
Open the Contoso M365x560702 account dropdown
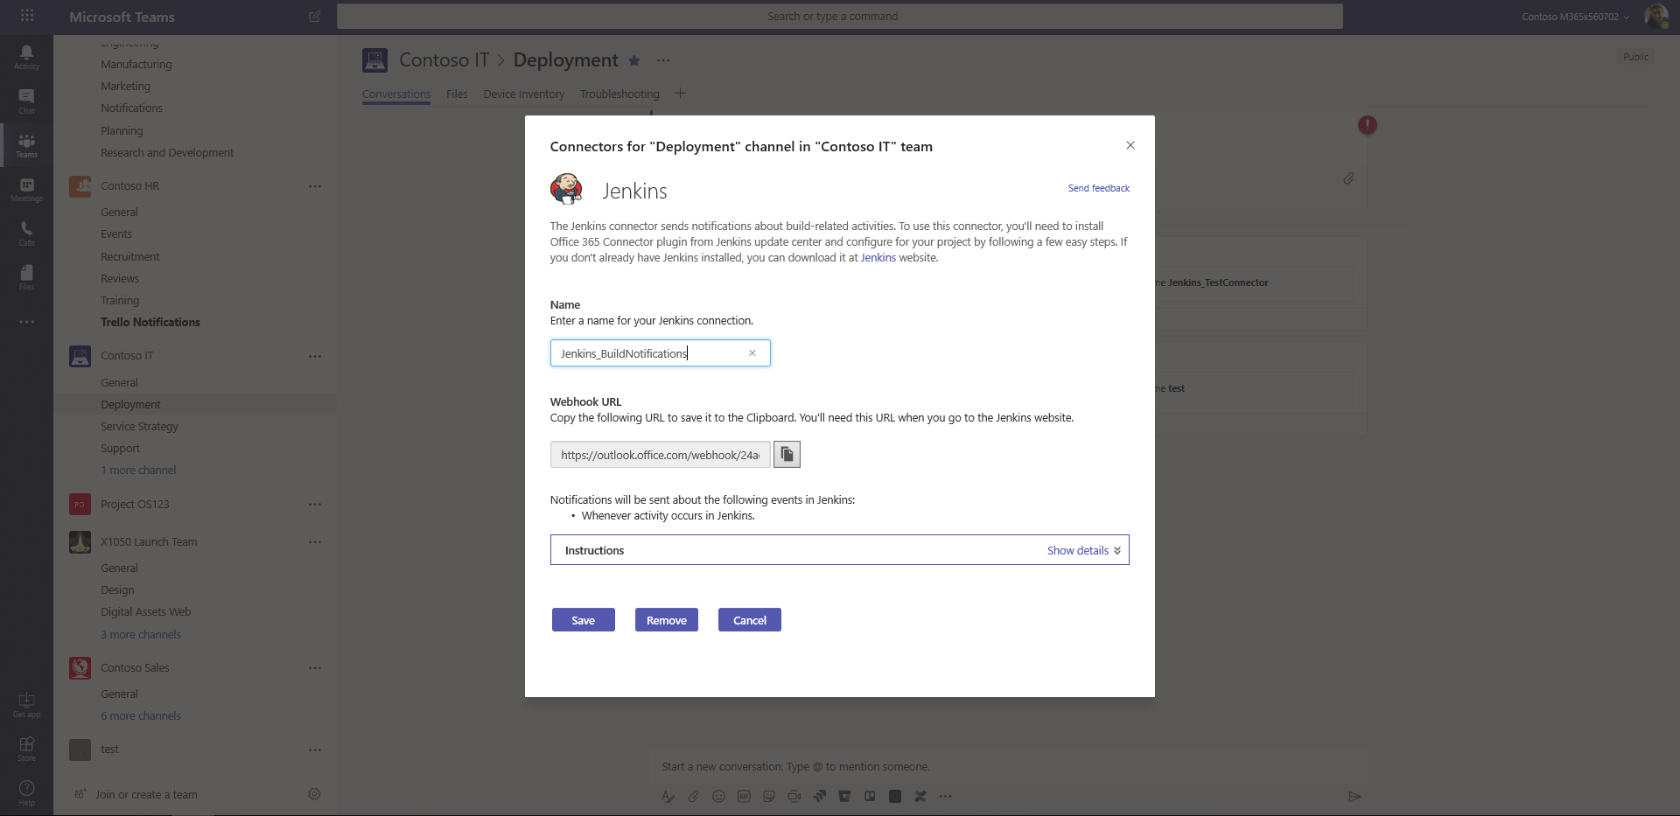point(1572,16)
